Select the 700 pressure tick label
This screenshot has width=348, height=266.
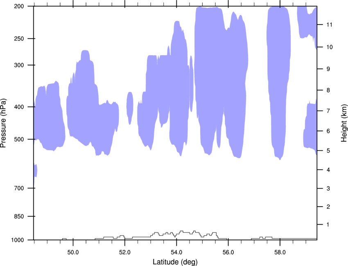tap(19, 188)
